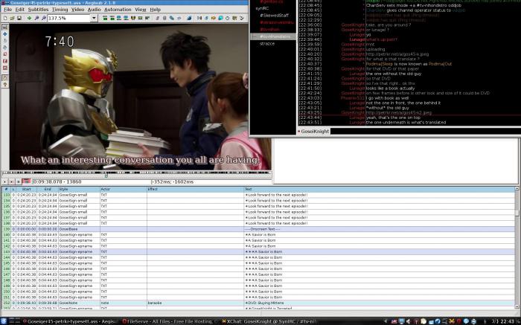Click the 0:09:38.078 - 13860 time field

coord(90,182)
